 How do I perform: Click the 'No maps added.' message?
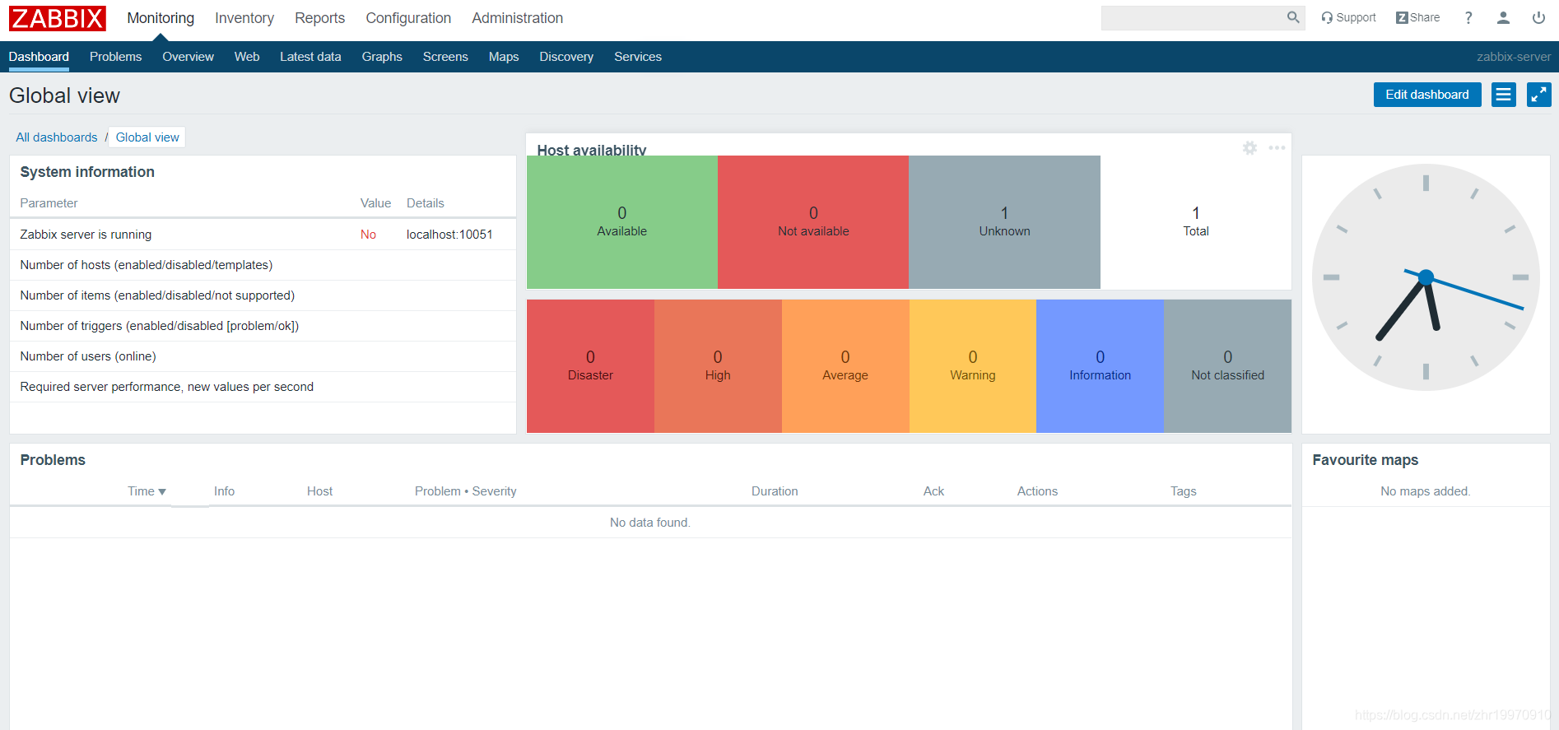(x=1426, y=491)
